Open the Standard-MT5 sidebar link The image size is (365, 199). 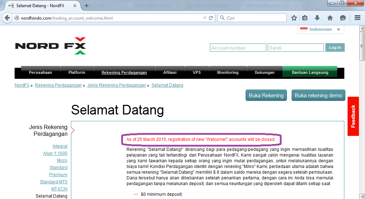[53, 182]
